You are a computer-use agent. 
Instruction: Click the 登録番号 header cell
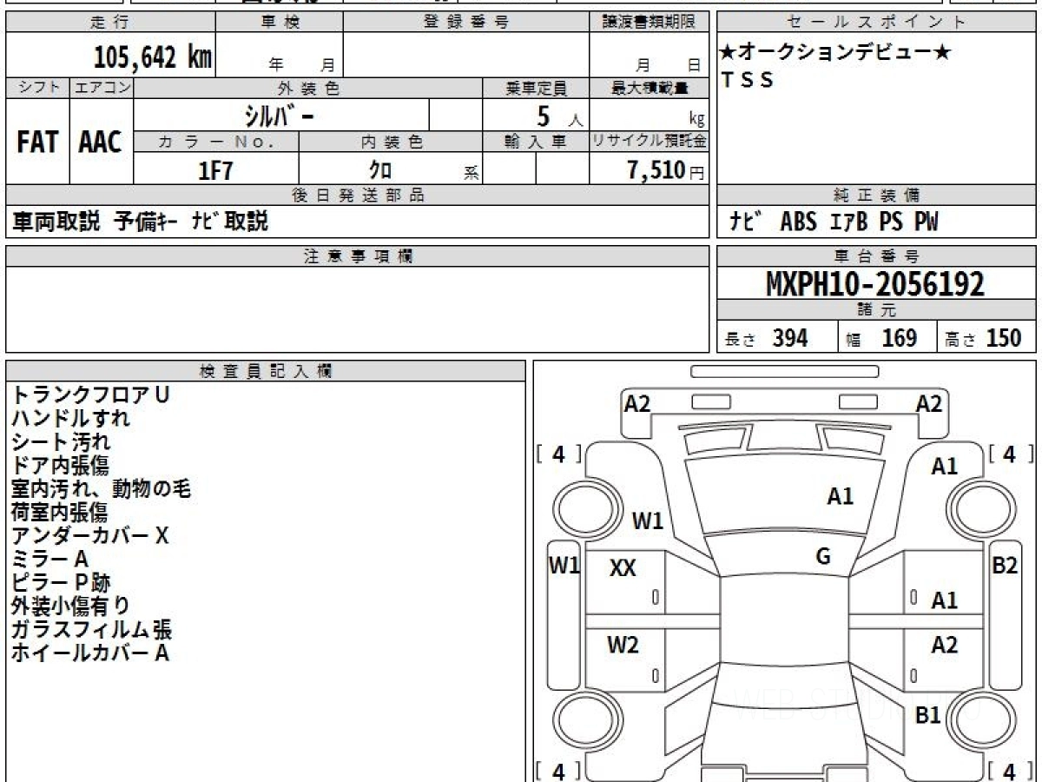tap(465, 23)
